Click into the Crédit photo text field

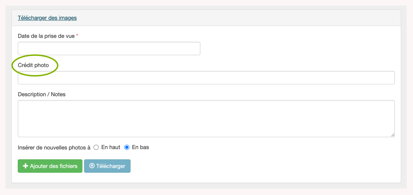tap(206, 78)
